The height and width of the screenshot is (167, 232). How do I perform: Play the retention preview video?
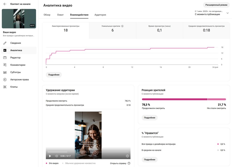click(50, 156)
